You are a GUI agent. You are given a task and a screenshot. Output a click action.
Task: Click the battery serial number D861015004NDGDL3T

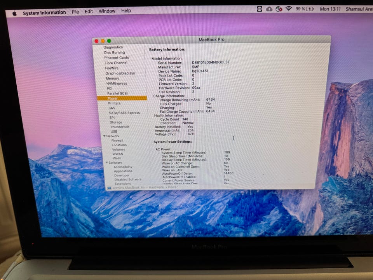[211, 62]
